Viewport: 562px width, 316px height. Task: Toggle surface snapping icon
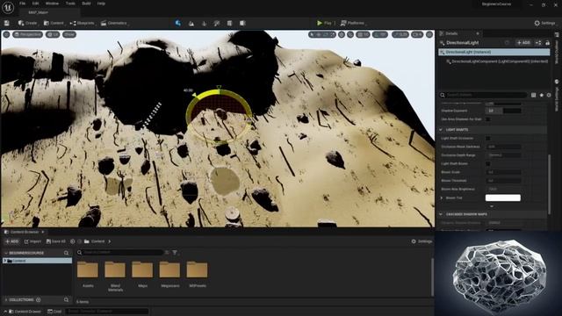pos(350,34)
